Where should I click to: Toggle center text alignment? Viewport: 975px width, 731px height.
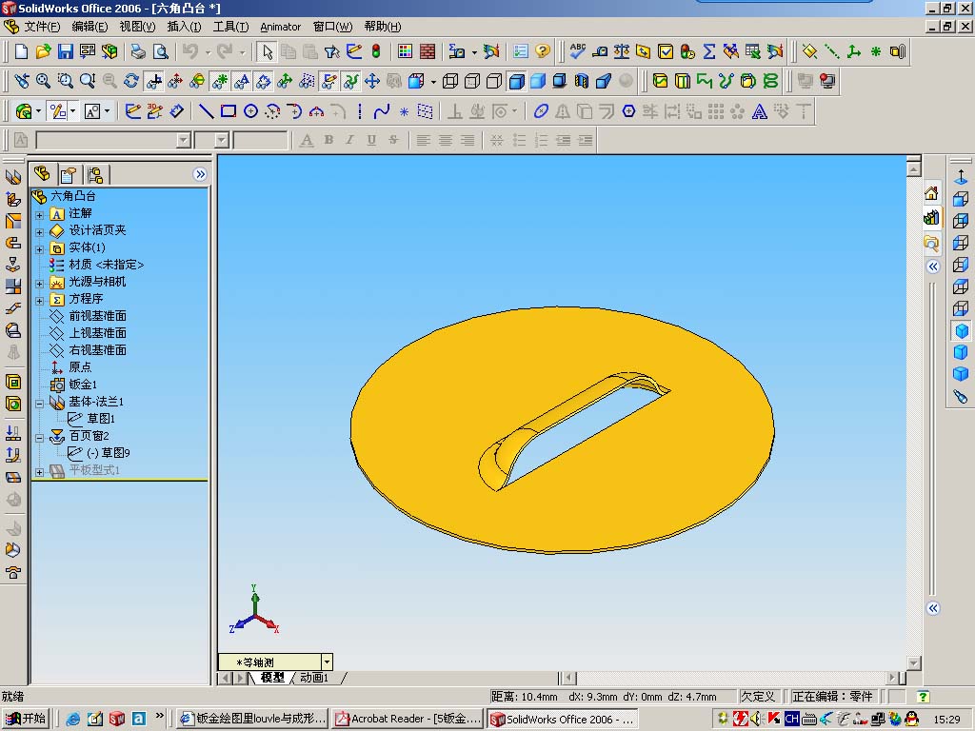[446, 140]
